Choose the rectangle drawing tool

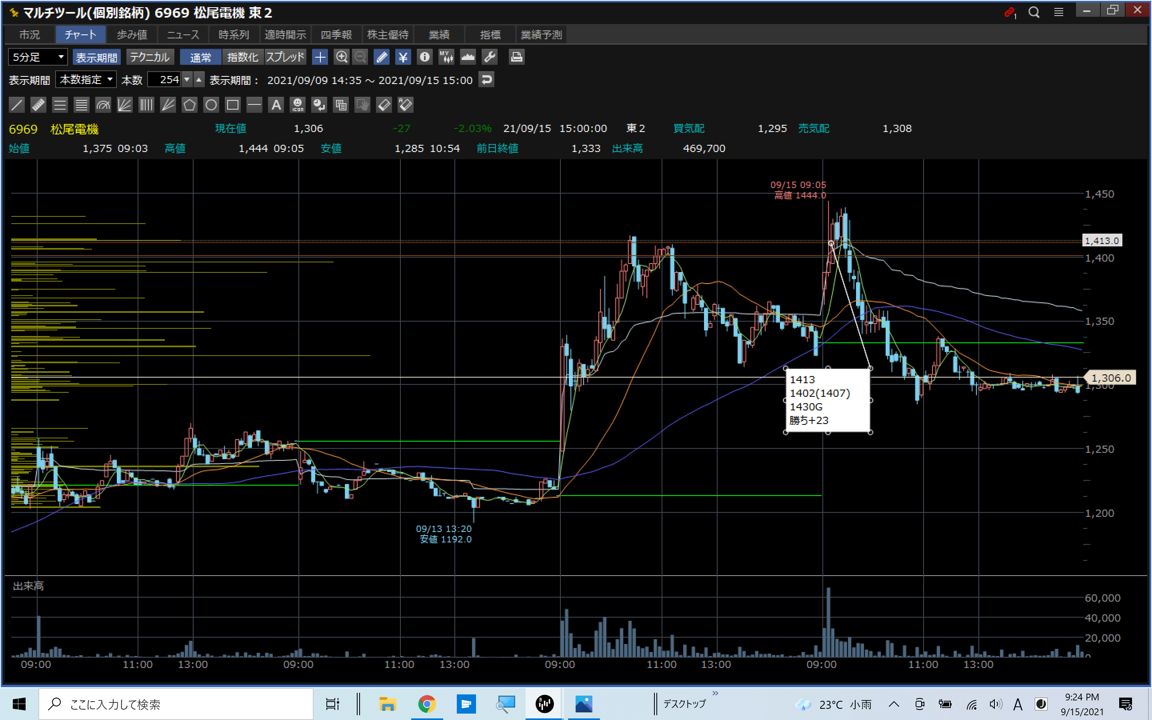(233, 105)
